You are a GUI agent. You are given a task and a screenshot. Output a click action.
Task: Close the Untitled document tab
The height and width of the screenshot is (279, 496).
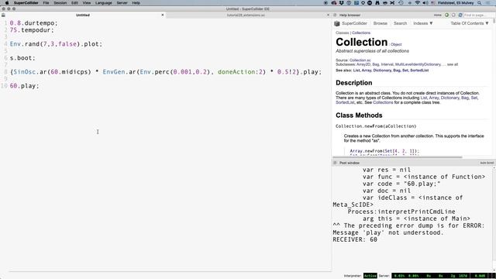[163, 15]
